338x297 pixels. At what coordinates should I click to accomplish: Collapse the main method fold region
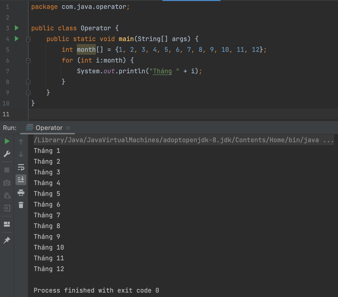(28, 39)
